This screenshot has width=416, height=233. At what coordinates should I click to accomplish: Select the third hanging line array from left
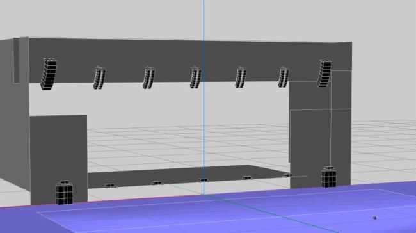point(148,77)
